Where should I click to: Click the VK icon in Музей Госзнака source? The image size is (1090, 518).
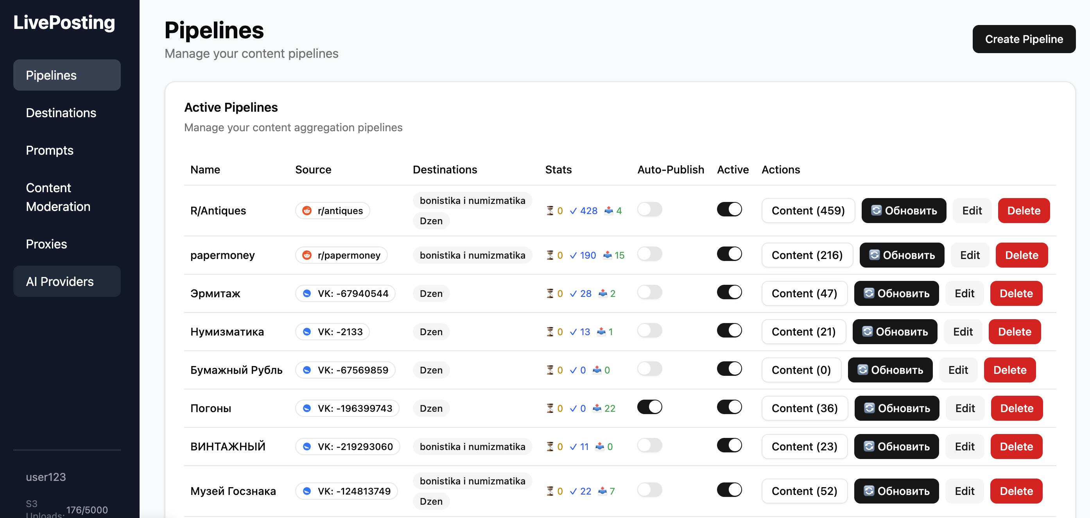point(307,491)
